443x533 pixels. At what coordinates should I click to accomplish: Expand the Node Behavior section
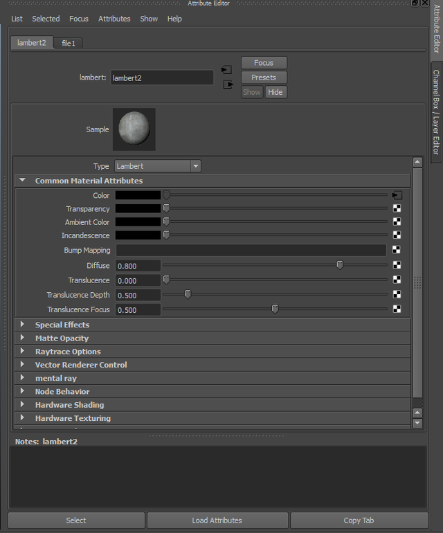[22, 391]
